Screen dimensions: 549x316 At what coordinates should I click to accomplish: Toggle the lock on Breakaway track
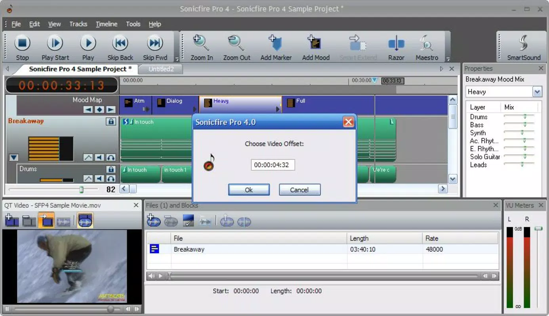[x=111, y=122]
